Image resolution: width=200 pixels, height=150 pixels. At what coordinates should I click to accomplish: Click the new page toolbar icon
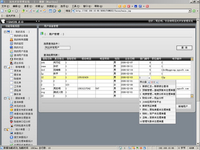2,11
